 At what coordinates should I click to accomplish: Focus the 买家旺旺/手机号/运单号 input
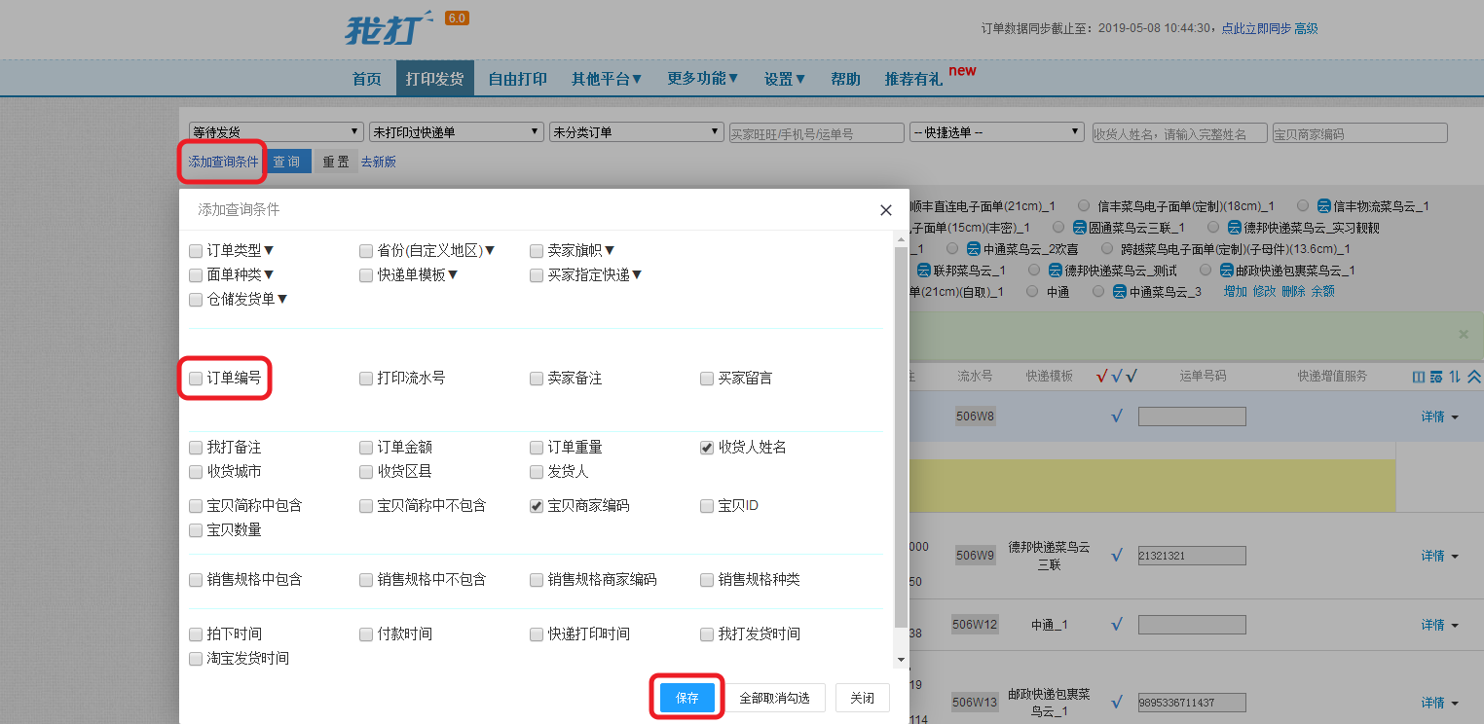817,133
